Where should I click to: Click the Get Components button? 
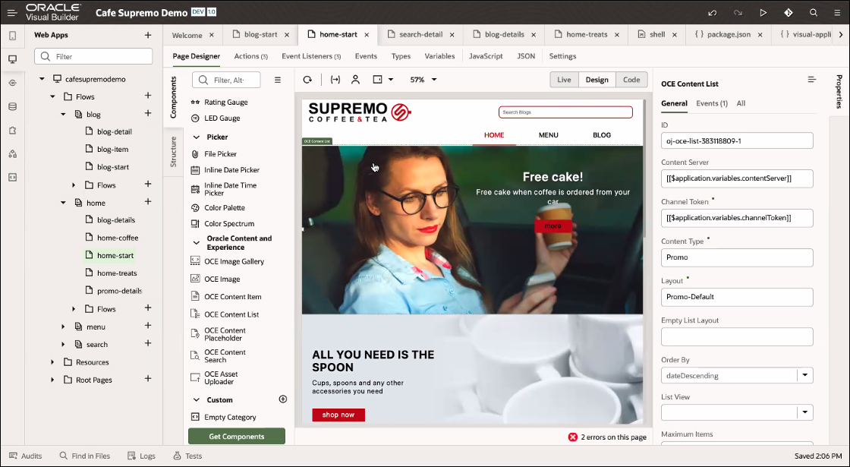pyautogui.click(x=236, y=437)
